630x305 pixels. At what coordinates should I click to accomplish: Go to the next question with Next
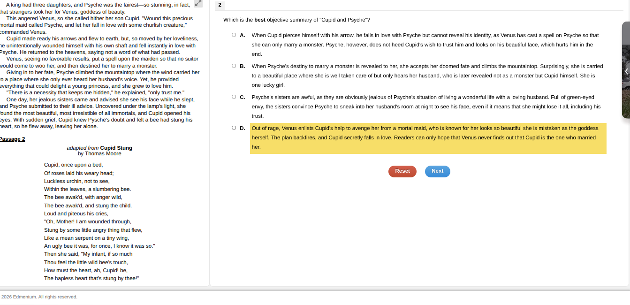437,171
